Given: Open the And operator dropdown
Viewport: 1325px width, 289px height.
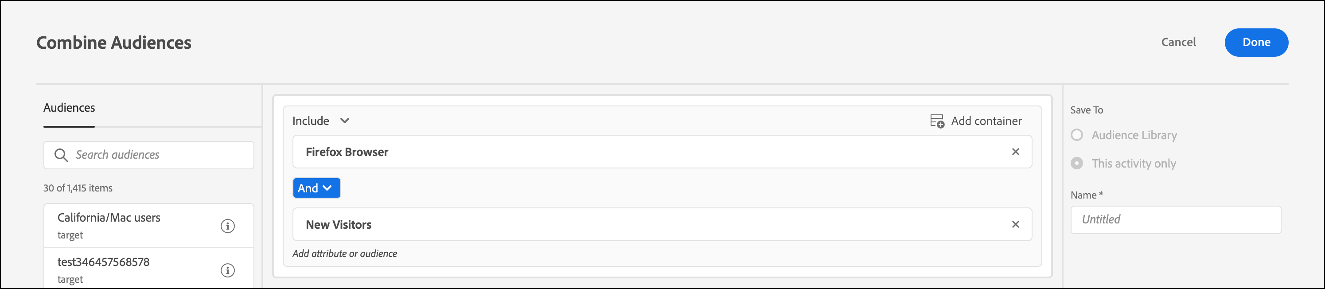Looking at the screenshot, I should pos(316,188).
